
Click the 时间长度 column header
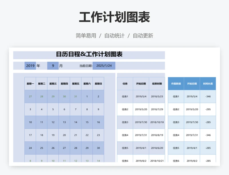208,84
